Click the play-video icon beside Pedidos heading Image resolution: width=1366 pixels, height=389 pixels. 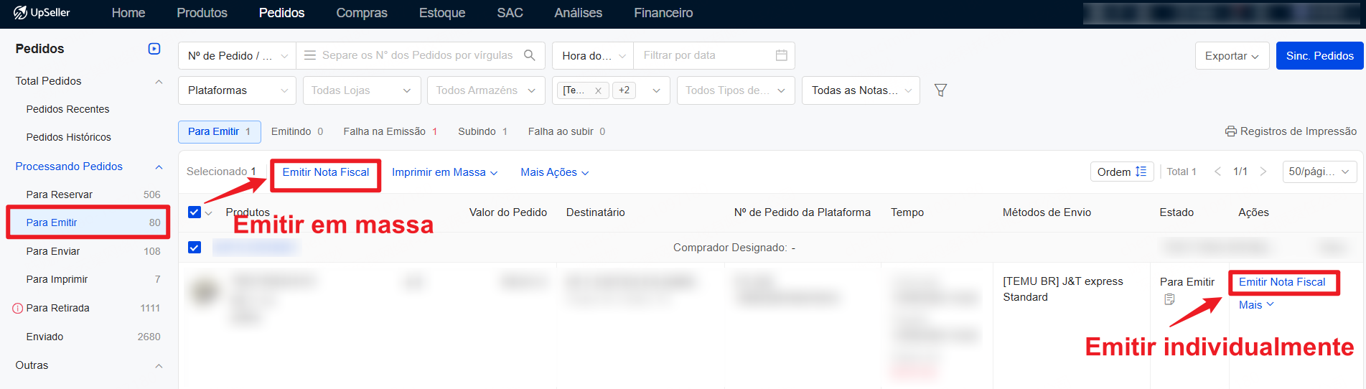[154, 49]
